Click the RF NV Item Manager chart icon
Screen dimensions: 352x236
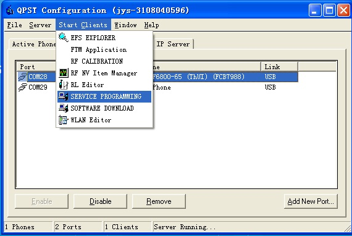pos(64,73)
